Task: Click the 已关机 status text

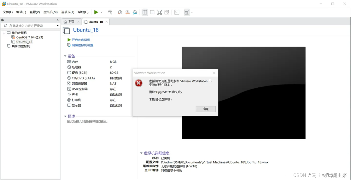Action: [x=165, y=158]
